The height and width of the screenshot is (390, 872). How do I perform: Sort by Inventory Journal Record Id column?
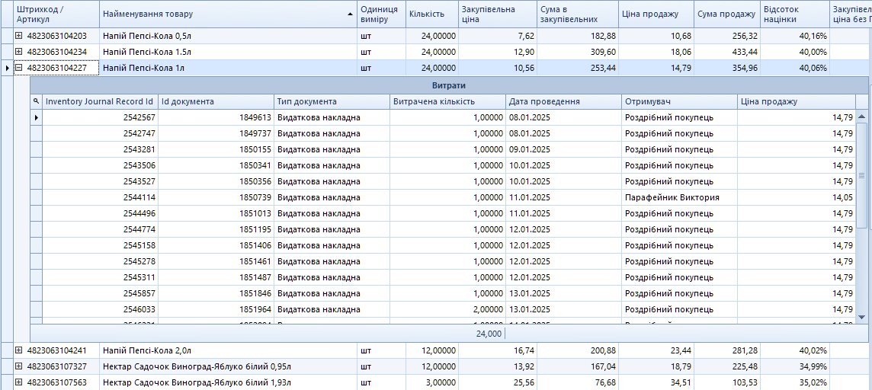100,101
